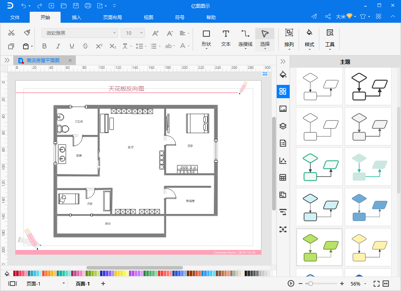Open the layers panel icon
The width and height of the screenshot is (401, 291).
pyautogui.click(x=283, y=126)
